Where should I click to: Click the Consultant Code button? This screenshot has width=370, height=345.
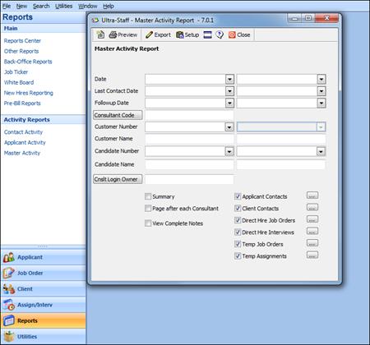118,115
